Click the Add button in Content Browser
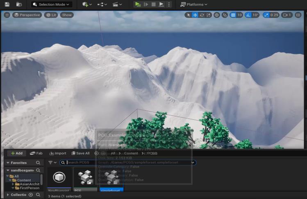This screenshot has width=307, height=199. 17,153
